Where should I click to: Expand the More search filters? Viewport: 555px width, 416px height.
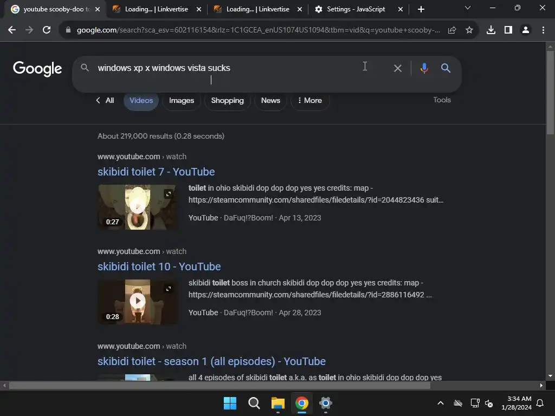(309, 100)
